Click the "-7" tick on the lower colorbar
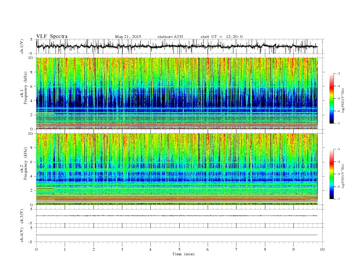This screenshot has width=363, height=280. (x=338, y=199)
